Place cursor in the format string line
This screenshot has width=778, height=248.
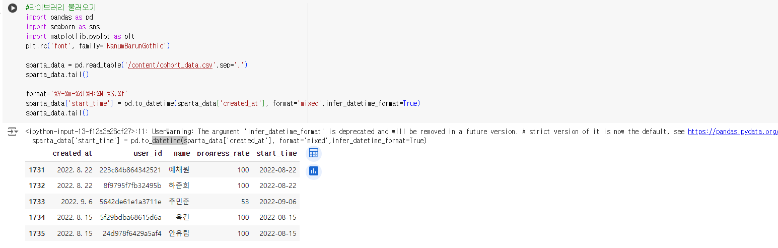77,94
